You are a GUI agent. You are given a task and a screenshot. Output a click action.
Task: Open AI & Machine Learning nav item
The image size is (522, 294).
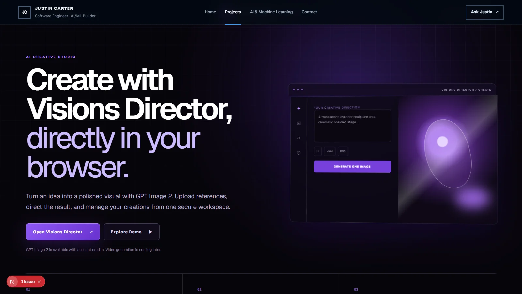[x=271, y=12]
